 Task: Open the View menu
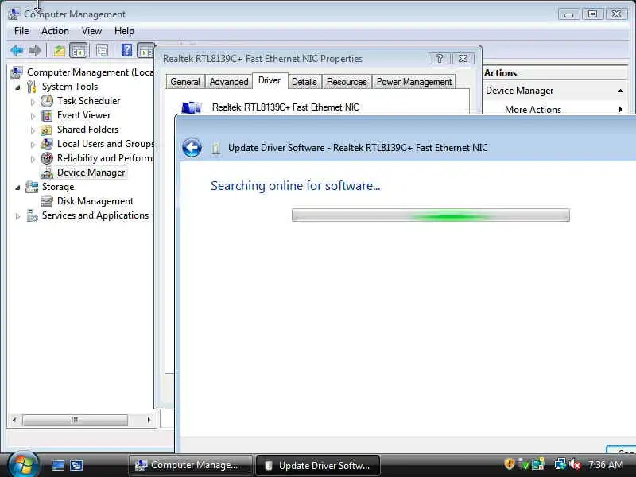tap(91, 31)
